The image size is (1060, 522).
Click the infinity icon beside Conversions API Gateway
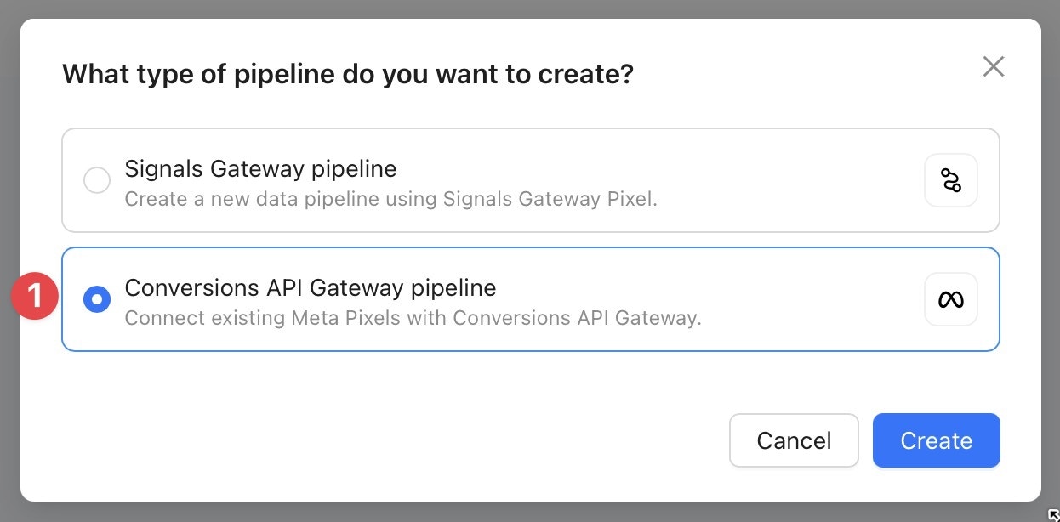pos(950,299)
